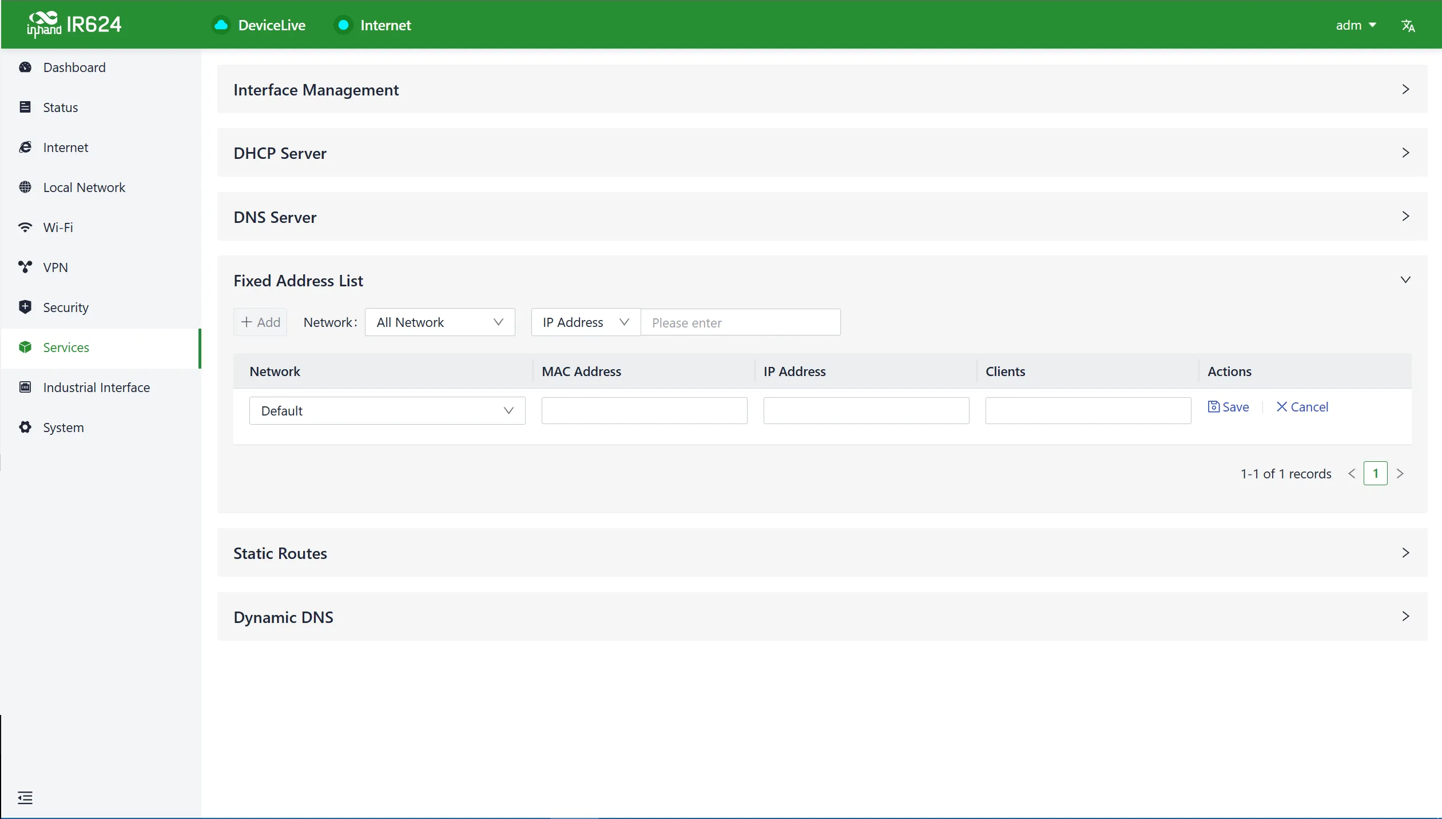This screenshot has height=819, width=1442.
Task: Click the next page arrow
Action: pyautogui.click(x=1400, y=473)
